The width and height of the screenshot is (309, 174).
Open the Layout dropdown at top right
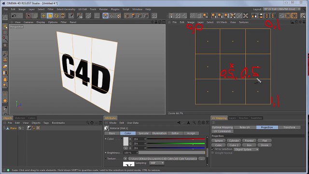[x=282, y=9]
